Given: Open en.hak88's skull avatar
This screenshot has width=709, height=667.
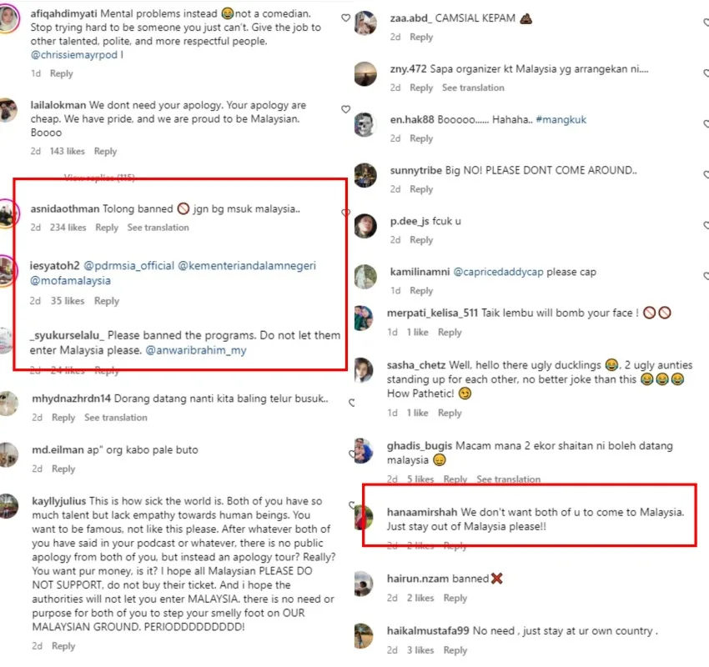Looking at the screenshot, I should pos(365,124).
